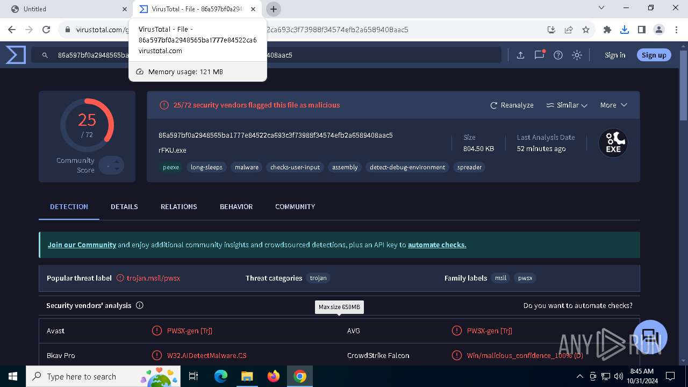Open the browser extensions puzzle icon
The height and width of the screenshot is (387, 688).
(x=607, y=30)
